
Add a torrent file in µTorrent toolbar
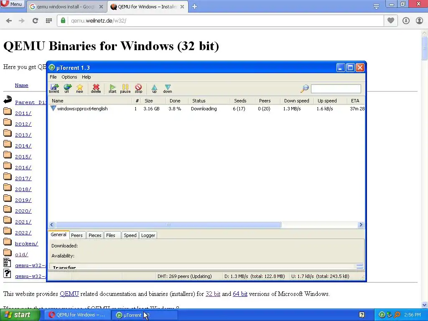[x=54, y=89]
